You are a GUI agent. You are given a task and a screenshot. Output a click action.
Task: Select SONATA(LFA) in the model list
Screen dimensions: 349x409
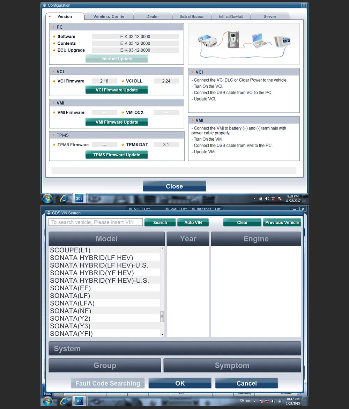105,303
